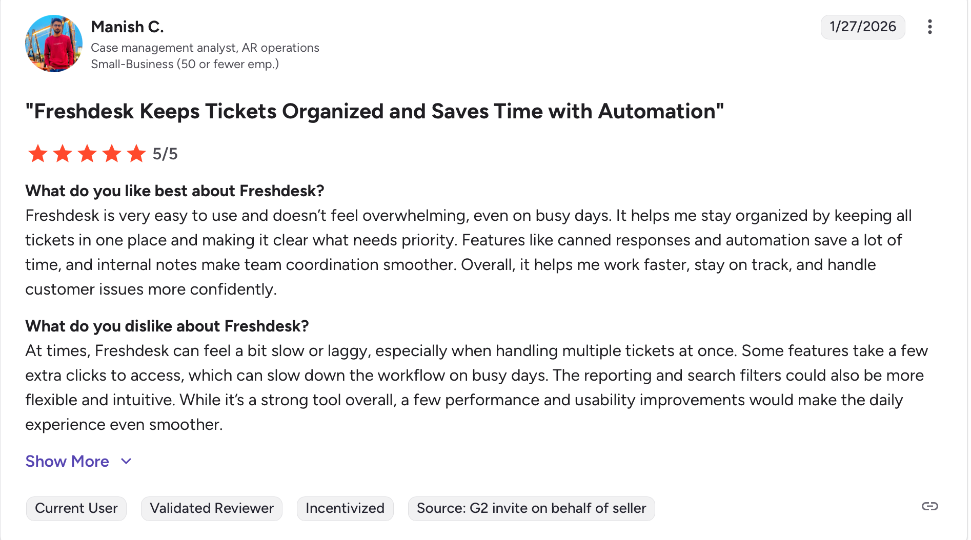Click Manish C.'s profile photo
This screenshot has height=540, width=971.
click(54, 44)
